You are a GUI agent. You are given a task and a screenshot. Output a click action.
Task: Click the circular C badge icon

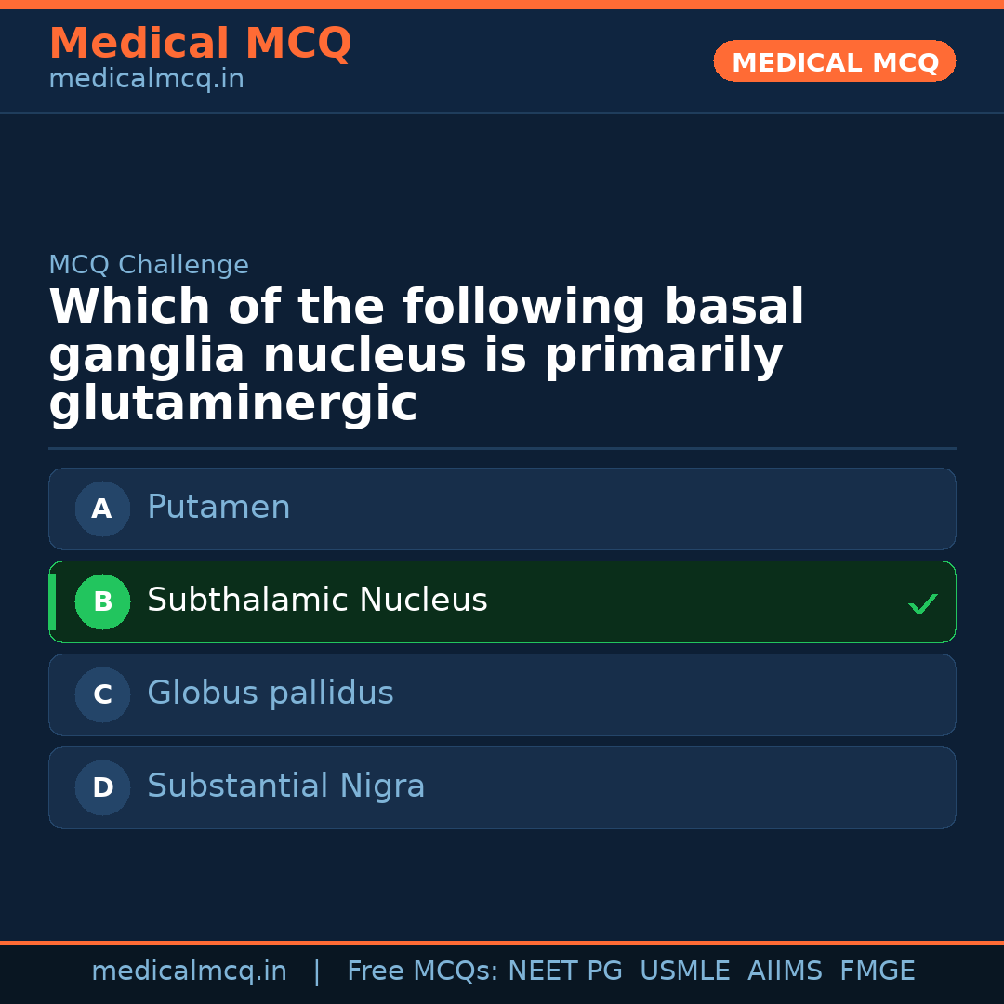click(x=102, y=694)
